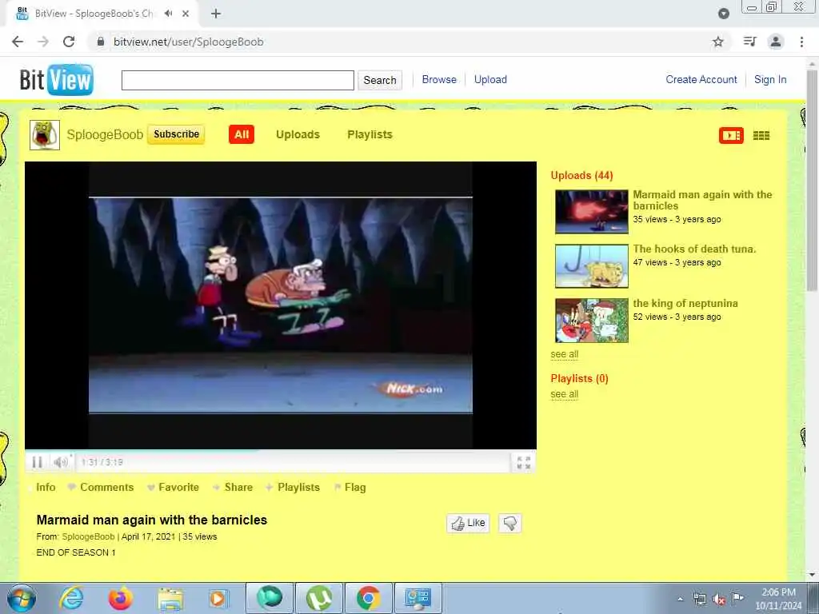Close the BitView tab
The width and height of the screenshot is (819, 614).
pos(186,14)
